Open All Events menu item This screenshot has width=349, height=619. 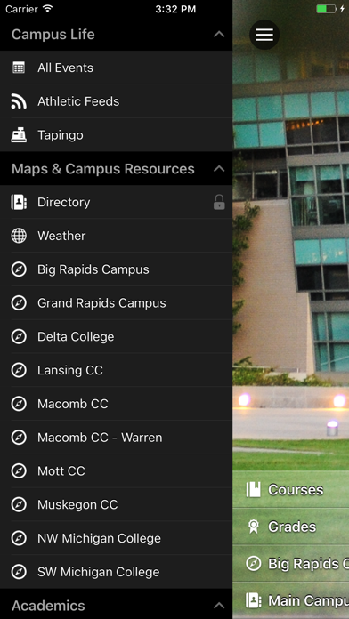click(x=117, y=68)
